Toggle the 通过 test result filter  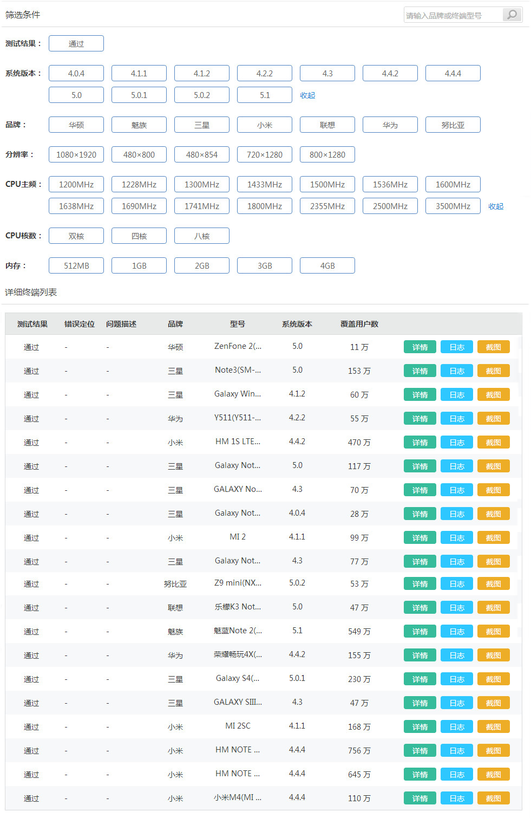point(76,43)
